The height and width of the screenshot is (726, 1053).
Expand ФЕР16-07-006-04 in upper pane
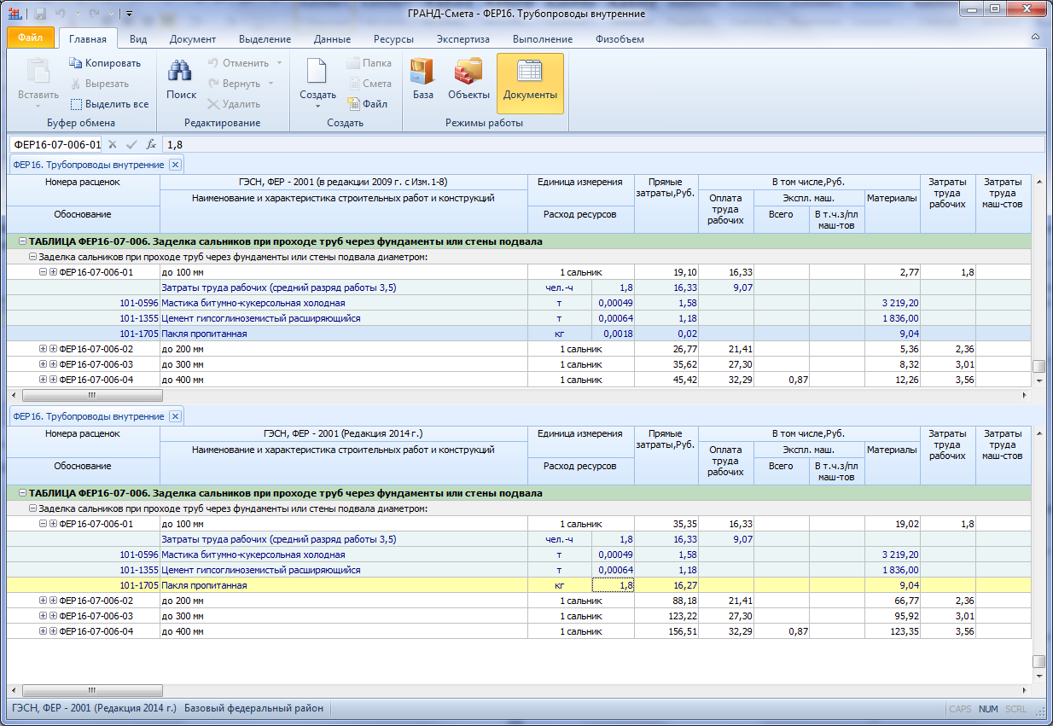coord(43,380)
